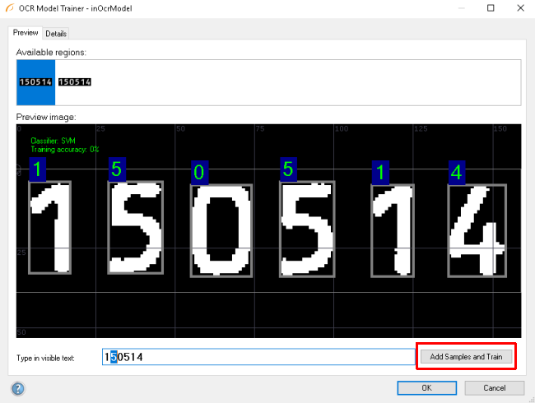Switch to the Details tab
This screenshot has width=535, height=403.
(56, 34)
